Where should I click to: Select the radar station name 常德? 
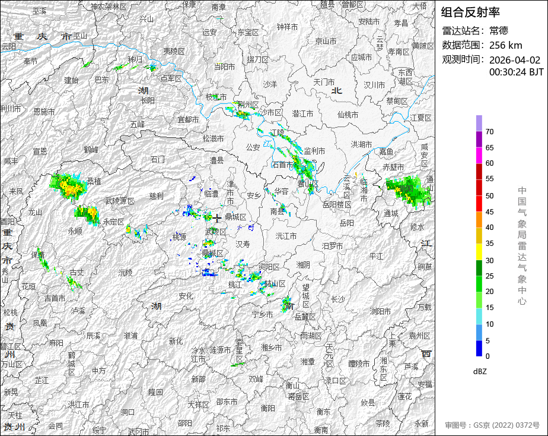[499, 30]
